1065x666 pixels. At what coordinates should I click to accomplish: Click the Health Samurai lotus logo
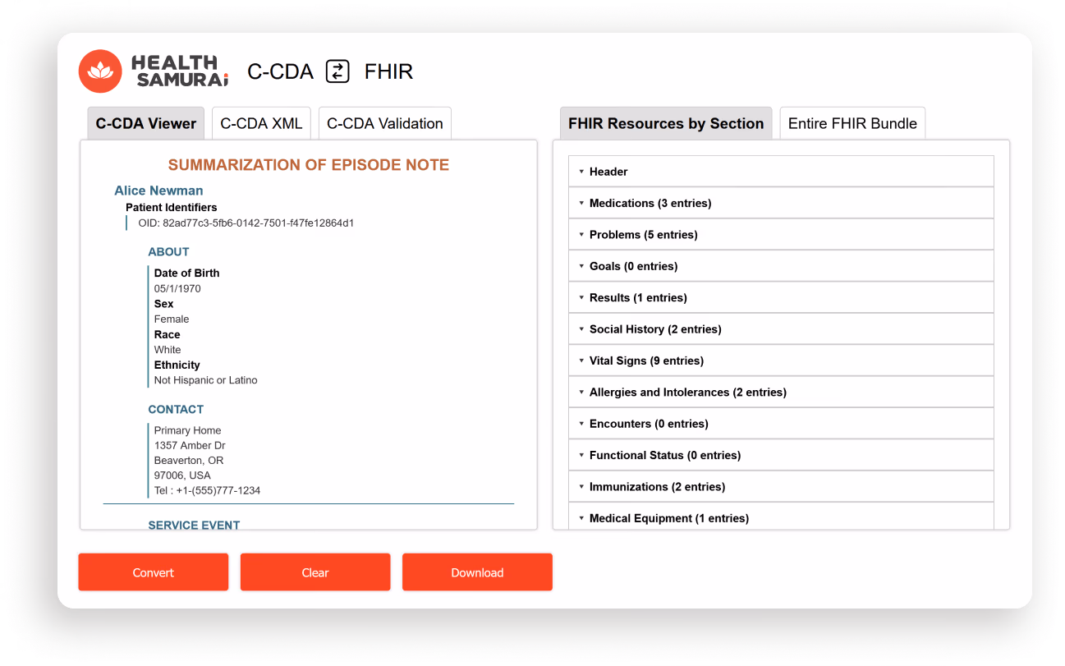tap(99, 71)
